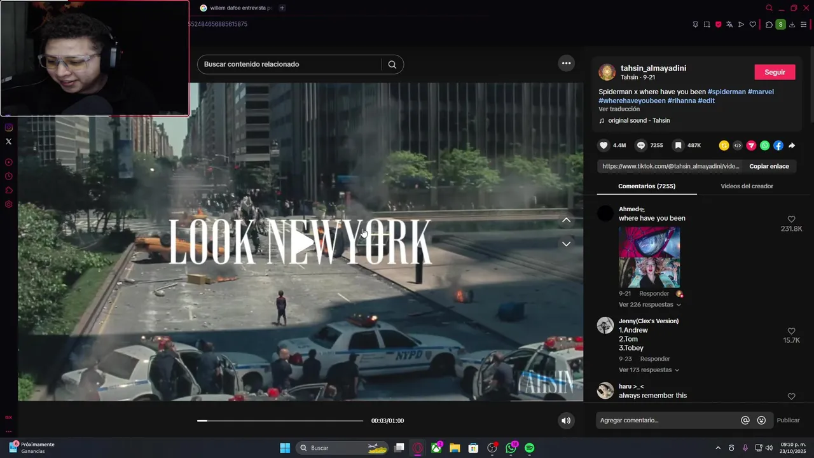Click Copiar enlace to copy link
The image size is (814, 458).
pos(769,166)
